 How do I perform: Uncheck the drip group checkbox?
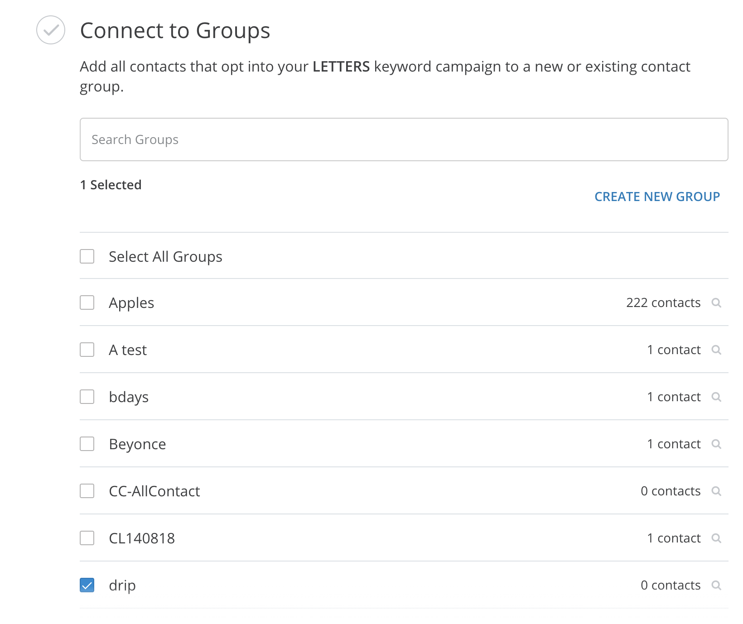87,585
